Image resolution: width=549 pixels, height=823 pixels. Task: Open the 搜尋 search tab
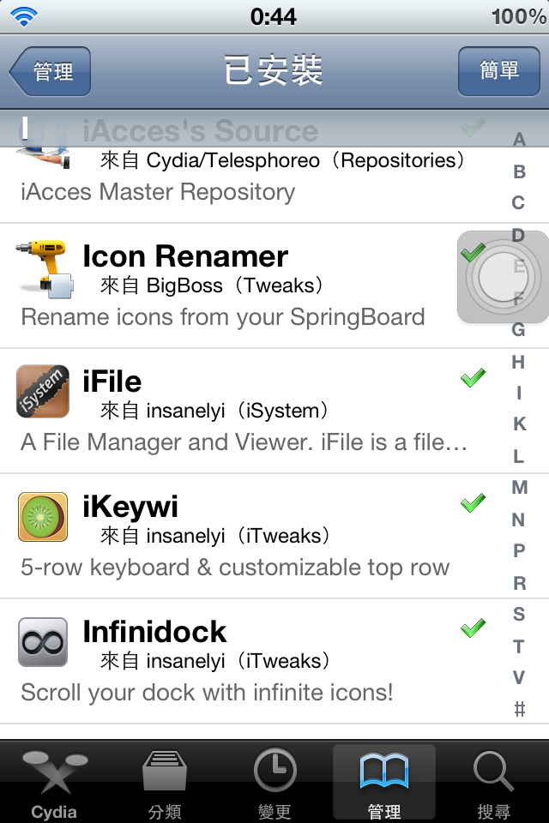[x=493, y=784]
